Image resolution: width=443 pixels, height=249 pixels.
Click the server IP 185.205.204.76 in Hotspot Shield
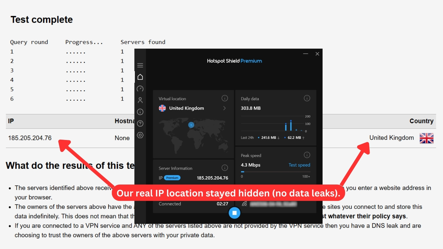212,178
